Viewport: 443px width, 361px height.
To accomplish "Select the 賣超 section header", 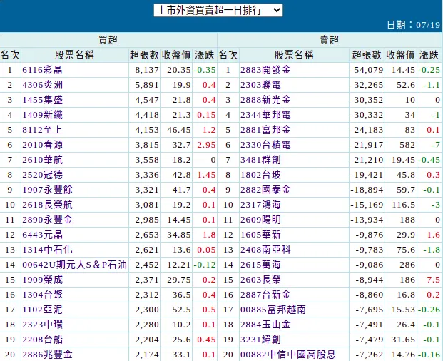I will (x=330, y=40).
